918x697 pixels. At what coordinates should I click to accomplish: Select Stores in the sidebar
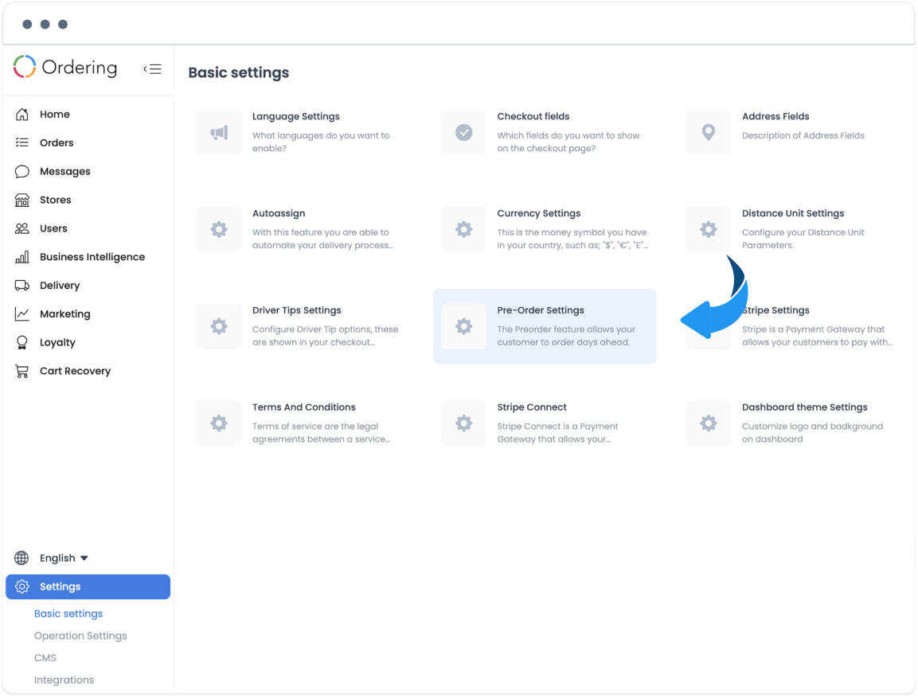point(55,201)
